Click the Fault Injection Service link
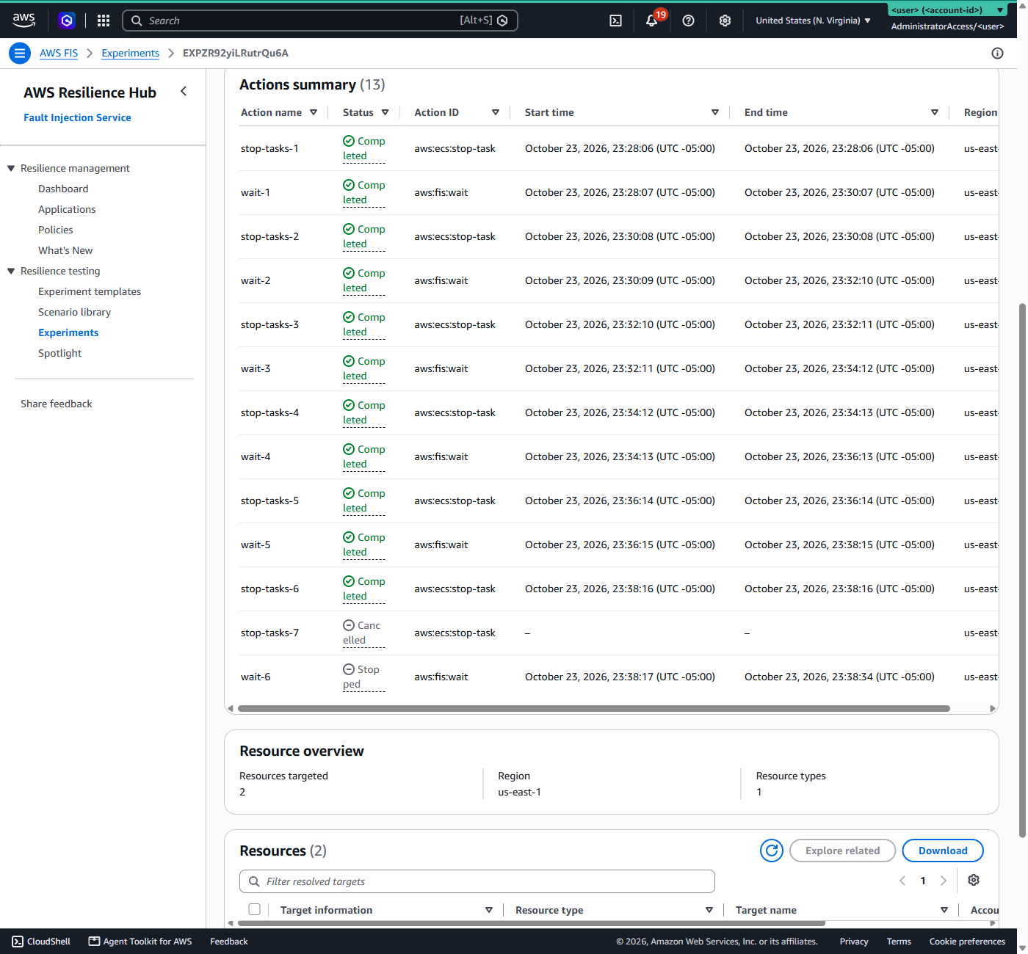The image size is (1028, 954). pos(77,117)
